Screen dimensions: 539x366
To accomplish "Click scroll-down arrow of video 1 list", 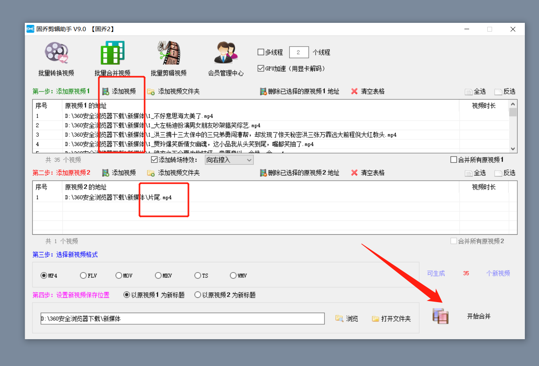I will 513,149.
